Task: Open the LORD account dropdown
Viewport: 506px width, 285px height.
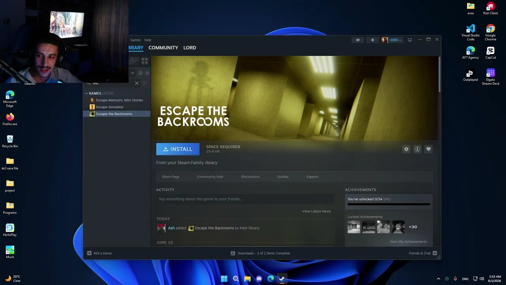Action: [x=395, y=40]
